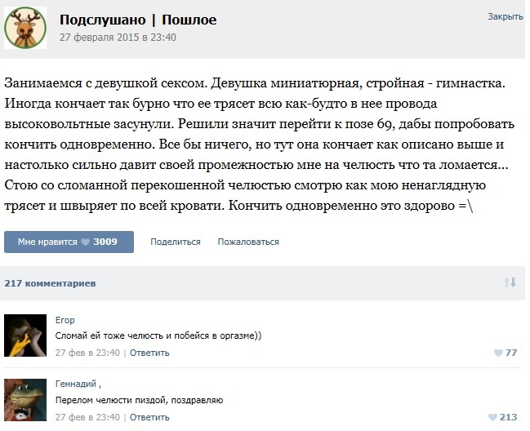Click the Закрыть link
The width and height of the screenshot is (530, 431).
click(506, 16)
